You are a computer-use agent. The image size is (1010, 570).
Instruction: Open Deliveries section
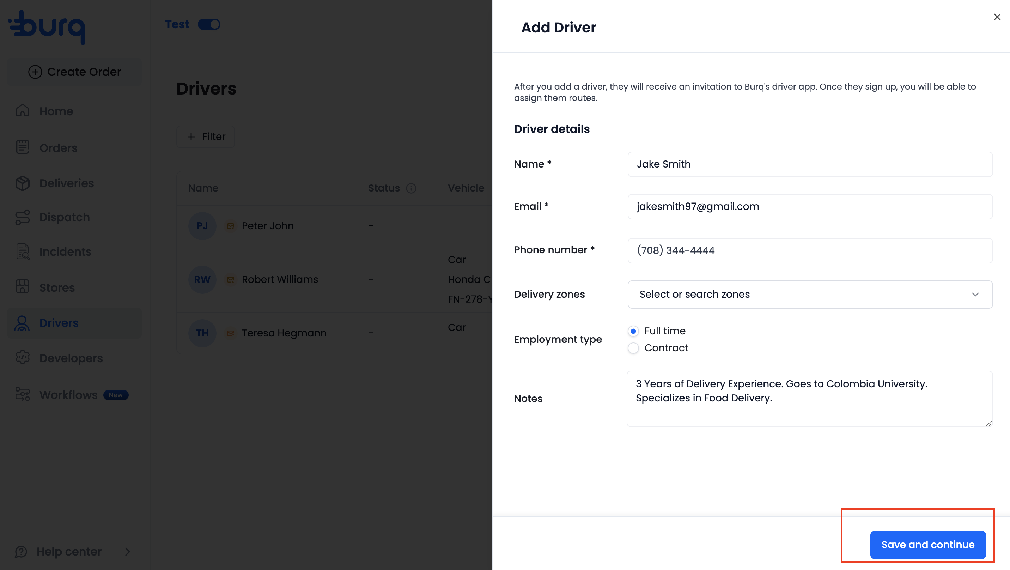click(67, 183)
